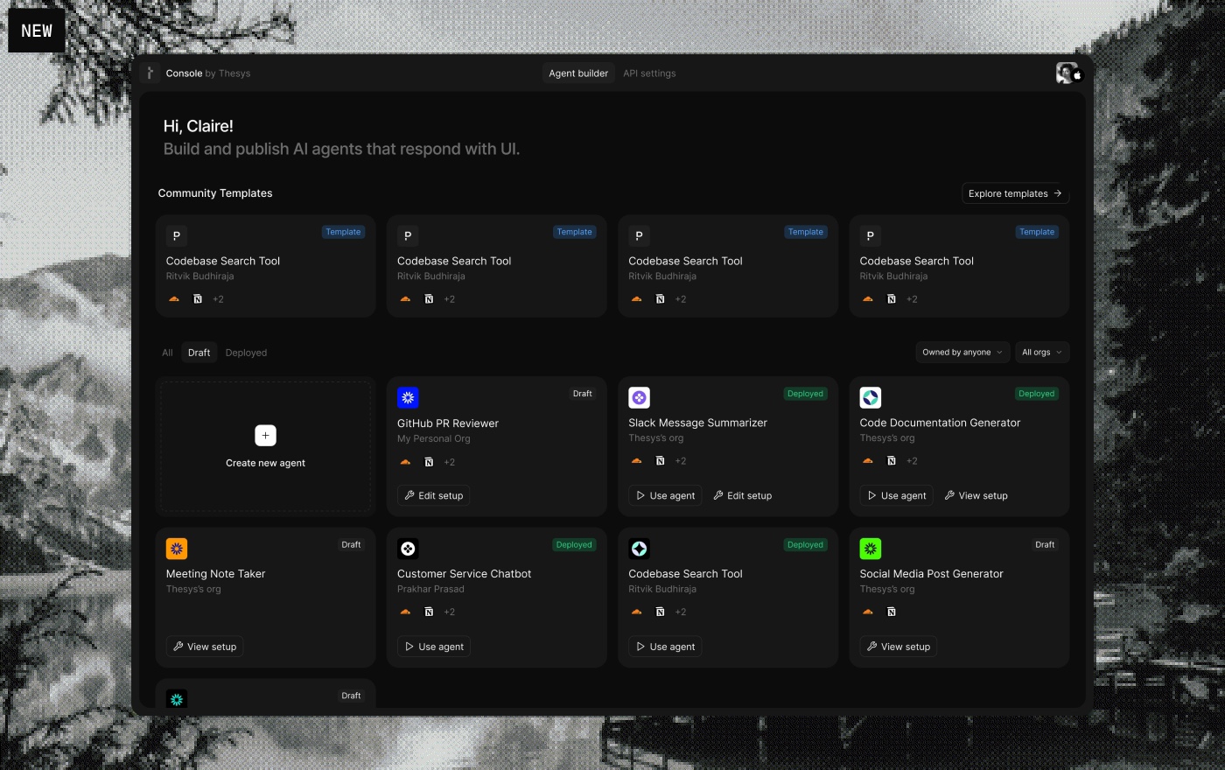Click the orange Meeting Note Taker agent icon
Screen dimensions: 1225x770
pyautogui.click(x=177, y=549)
